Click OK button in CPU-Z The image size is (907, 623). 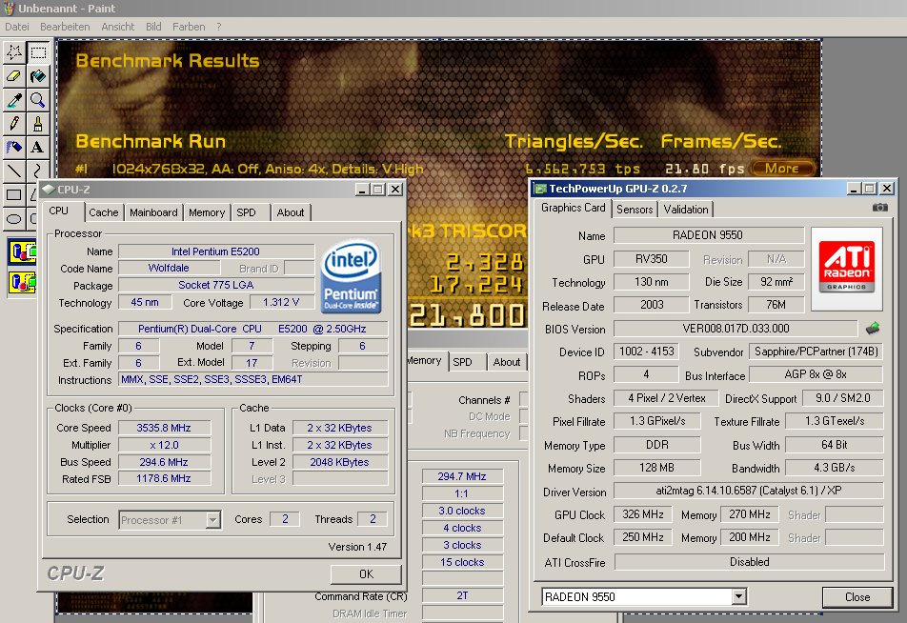pos(366,573)
